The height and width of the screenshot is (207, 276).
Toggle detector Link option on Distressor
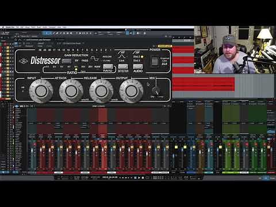click(122, 60)
